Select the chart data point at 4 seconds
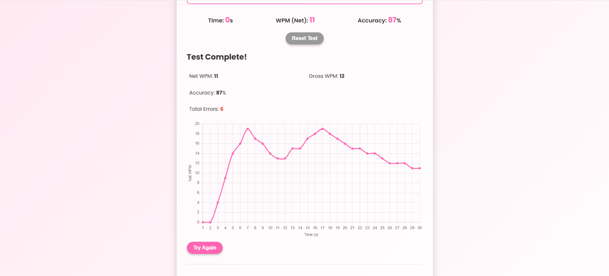 [225, 178]
